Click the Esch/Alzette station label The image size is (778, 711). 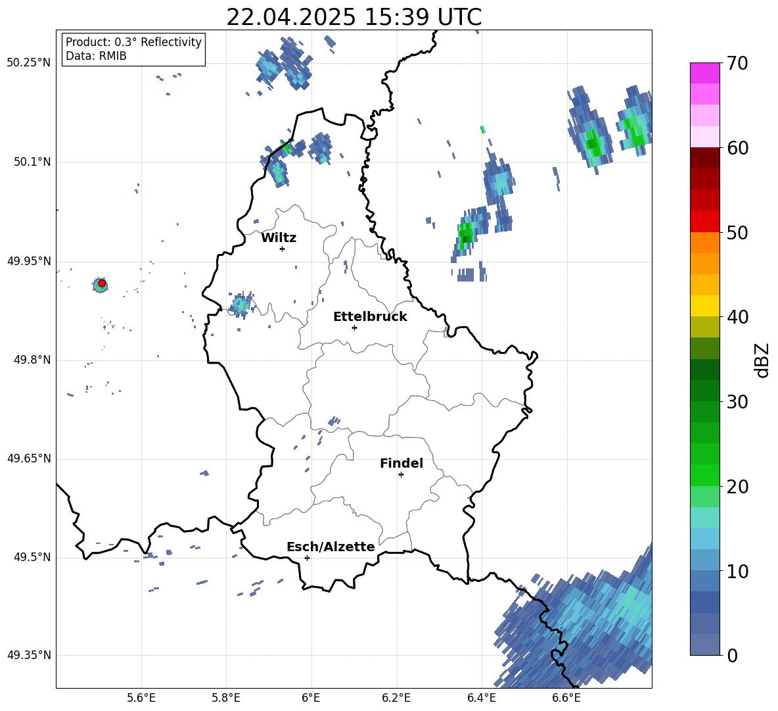point(331,547)
